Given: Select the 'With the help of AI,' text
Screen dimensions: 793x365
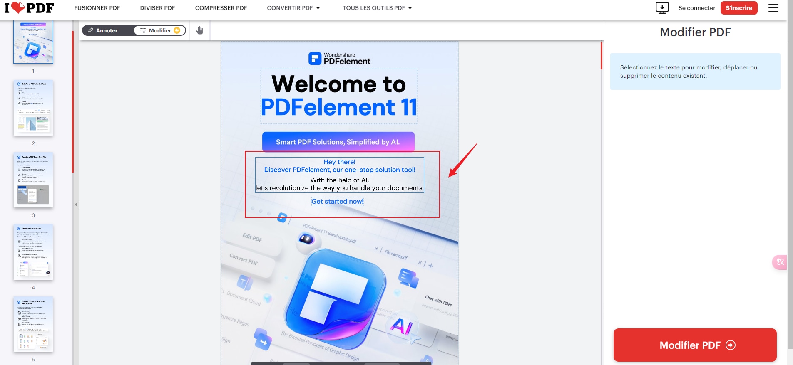Looking at the screenshot, I should [340, 180].
